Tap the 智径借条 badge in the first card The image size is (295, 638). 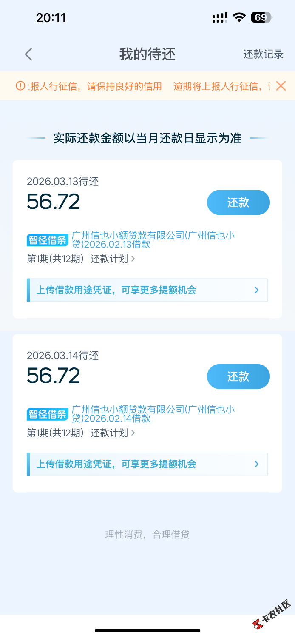point(48,240)
